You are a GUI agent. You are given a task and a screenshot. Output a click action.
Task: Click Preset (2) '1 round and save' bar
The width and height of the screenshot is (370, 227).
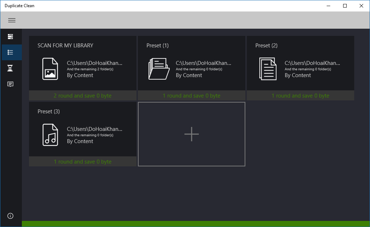(301, 96)
